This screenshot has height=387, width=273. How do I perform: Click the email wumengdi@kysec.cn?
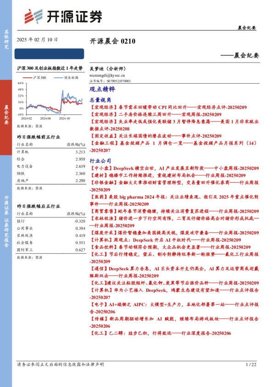click(107, 75)
